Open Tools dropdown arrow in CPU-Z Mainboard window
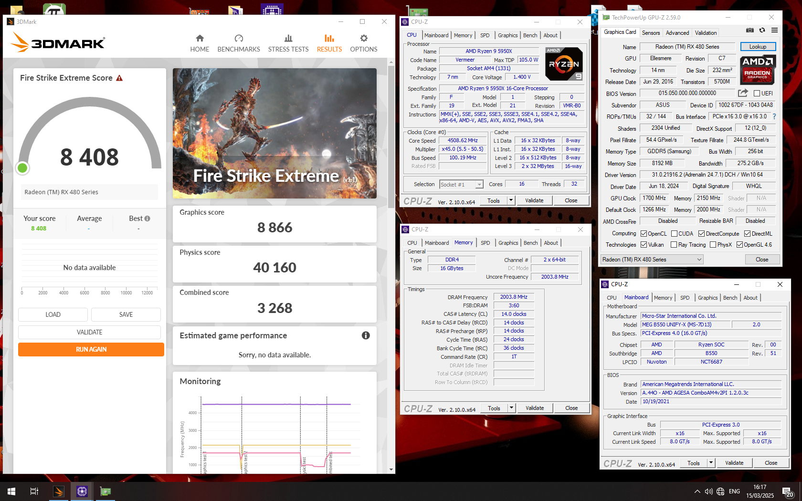Viewport: 802px width, 501px height. [711, 463]
